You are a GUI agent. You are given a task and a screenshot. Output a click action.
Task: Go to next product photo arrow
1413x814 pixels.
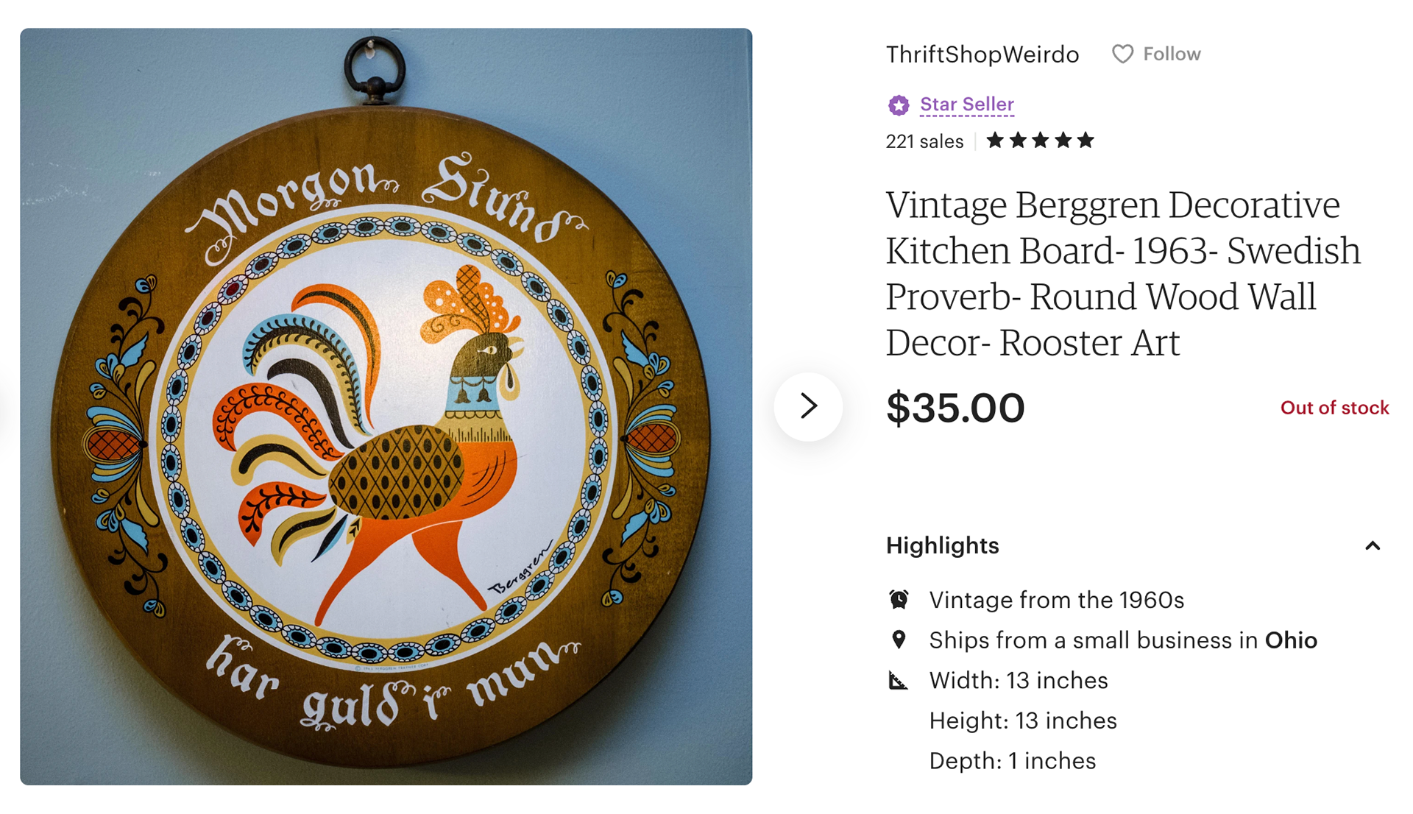pos(808,406)
